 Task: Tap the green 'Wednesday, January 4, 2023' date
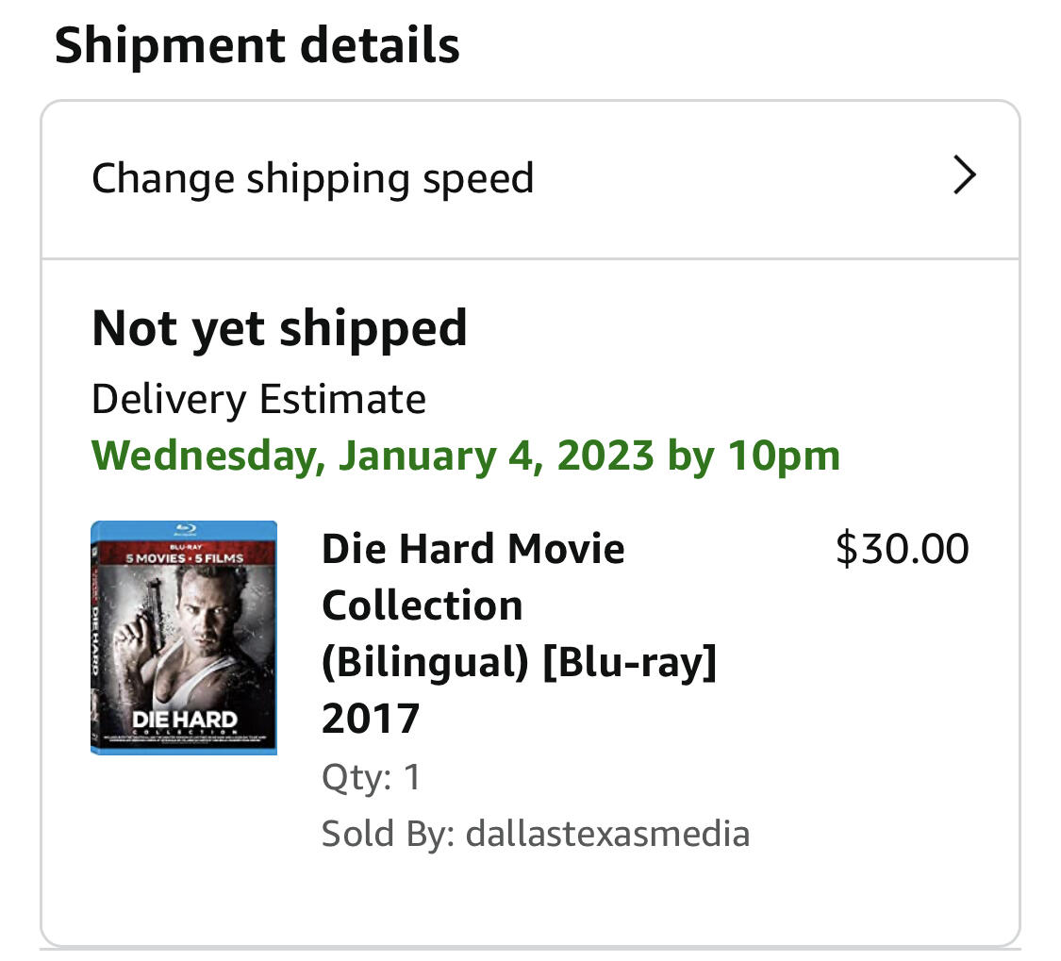point(373,456)
